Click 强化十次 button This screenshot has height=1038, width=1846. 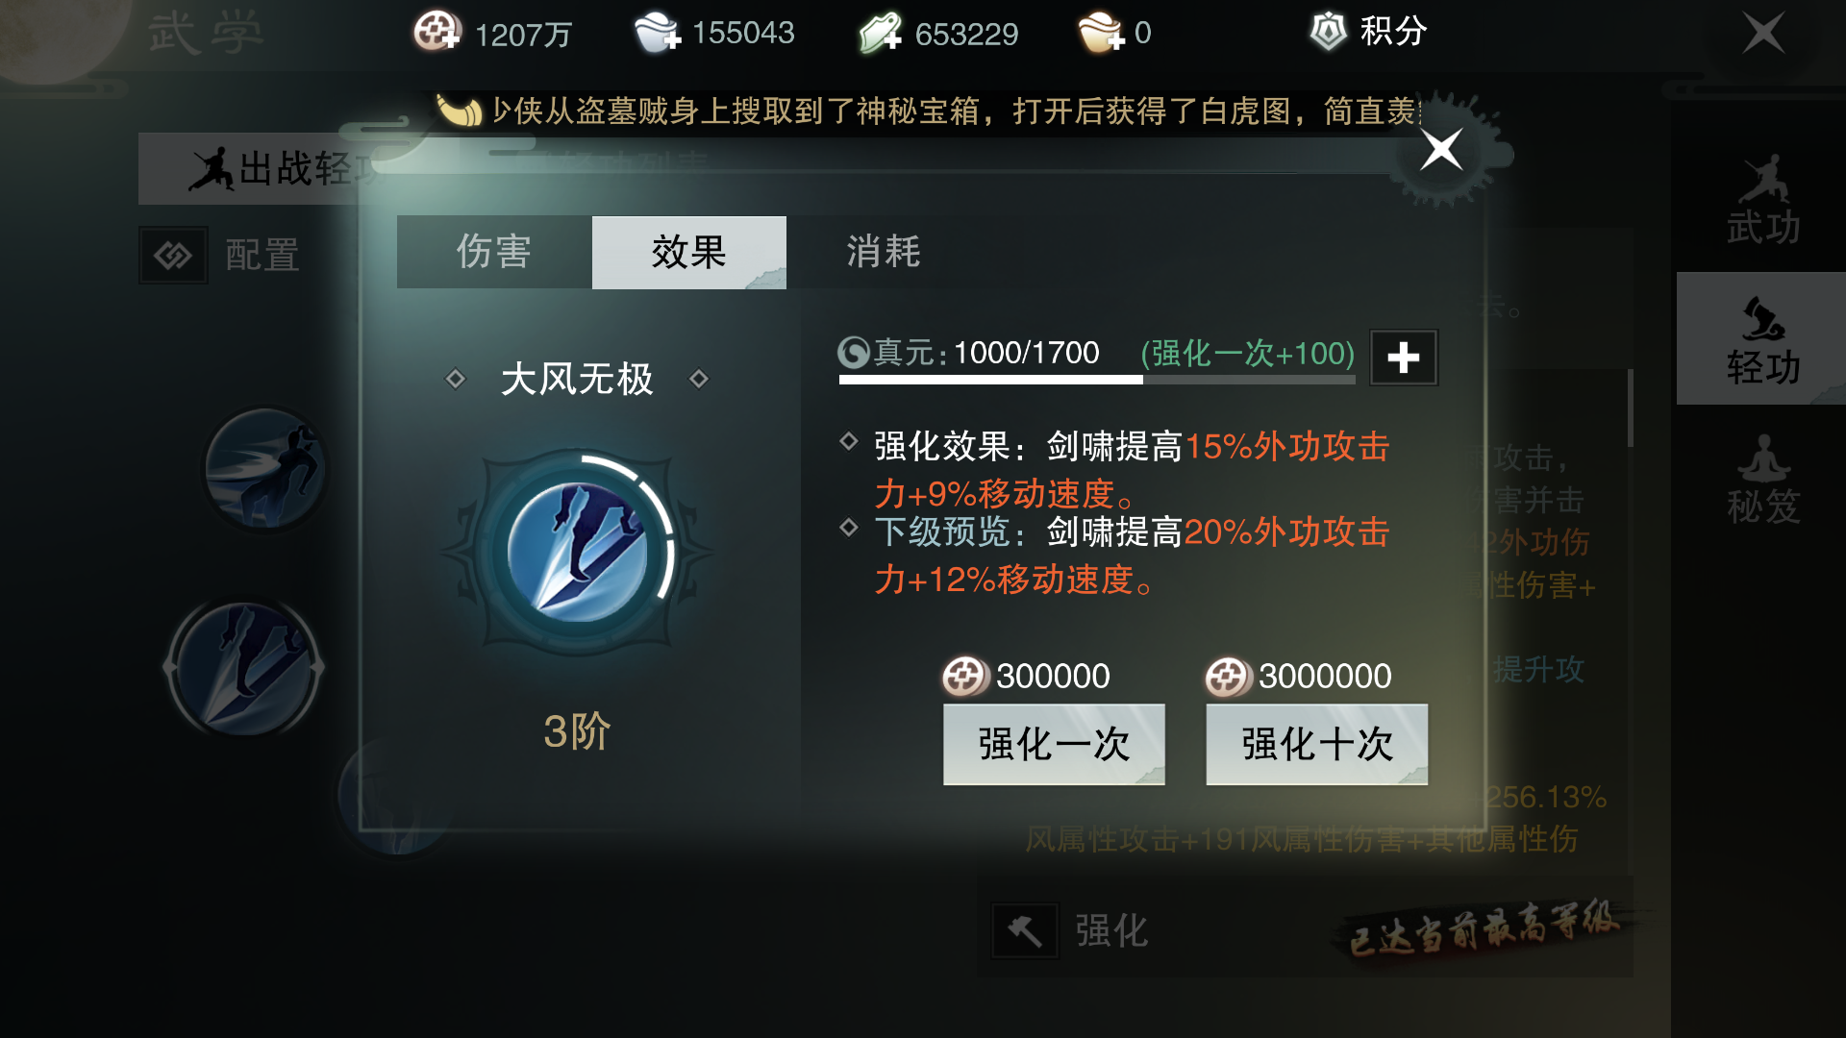point(1317,744)
